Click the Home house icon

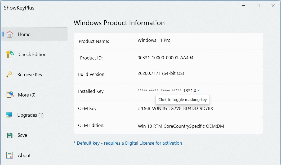[x=10, y=34]
